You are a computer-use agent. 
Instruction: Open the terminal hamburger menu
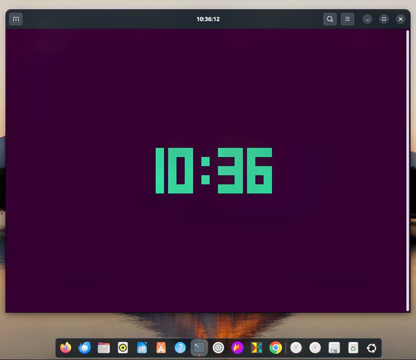347,19
